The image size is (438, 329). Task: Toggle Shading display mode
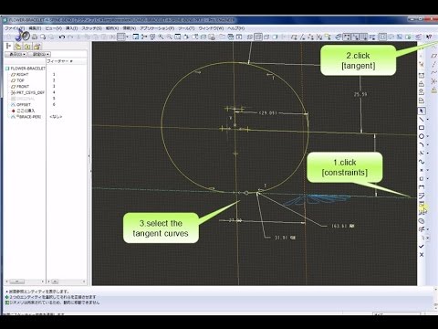click(276, 37)
